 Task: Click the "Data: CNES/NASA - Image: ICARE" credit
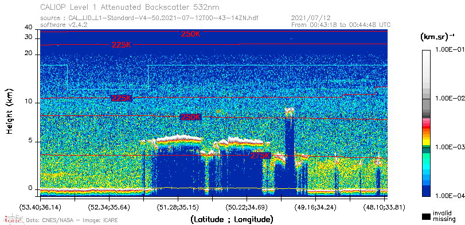tap(72, 220)
